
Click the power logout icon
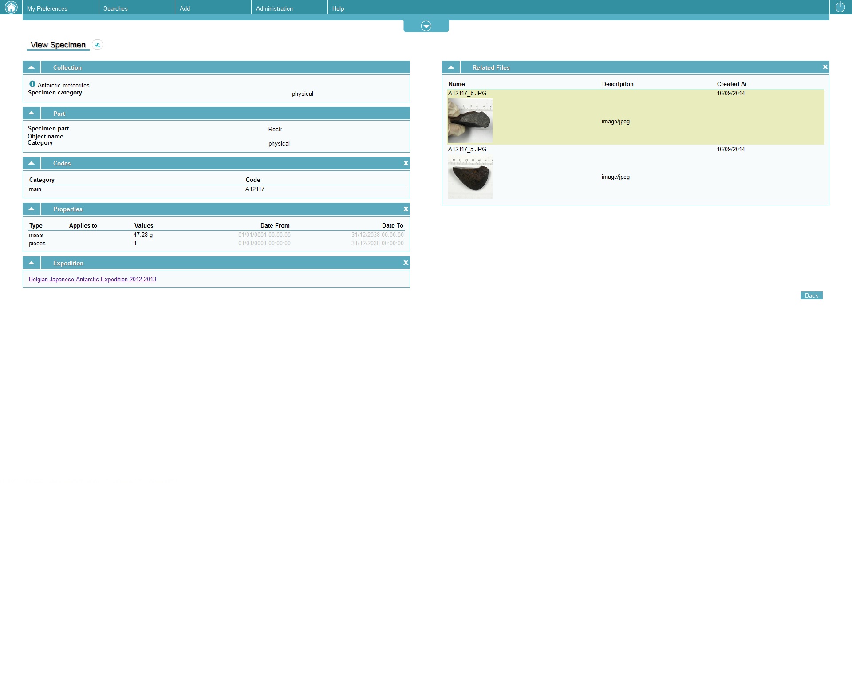(840, 7)
